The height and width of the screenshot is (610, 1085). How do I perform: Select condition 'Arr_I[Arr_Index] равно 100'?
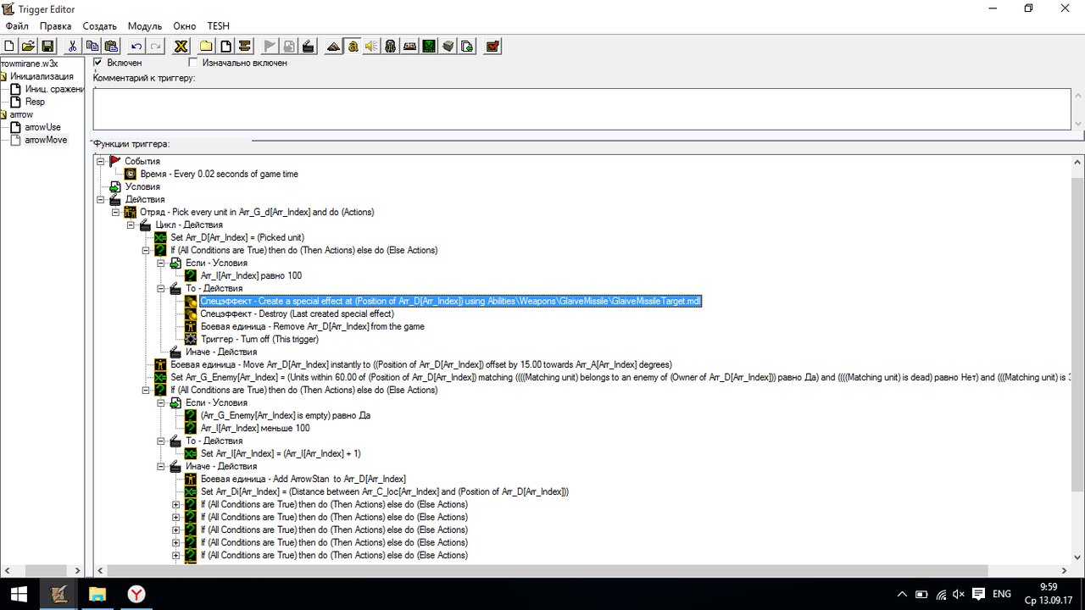coord(251,275)
